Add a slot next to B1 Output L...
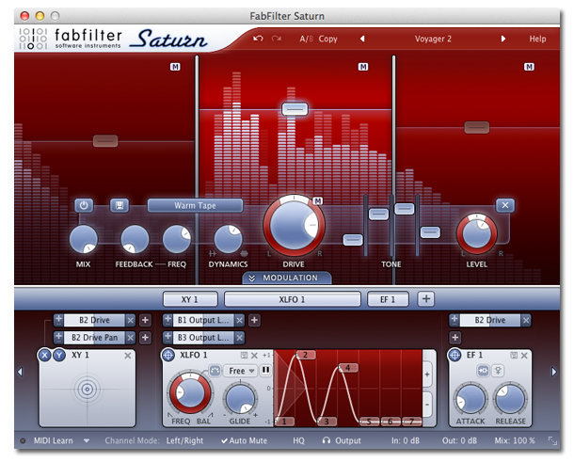The height and width of the screenshot is (462, 574). [254, 320]
